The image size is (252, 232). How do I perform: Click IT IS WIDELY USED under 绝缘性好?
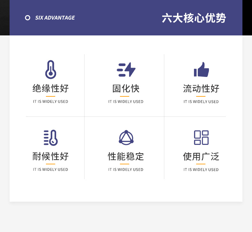[x=50, y=102]
